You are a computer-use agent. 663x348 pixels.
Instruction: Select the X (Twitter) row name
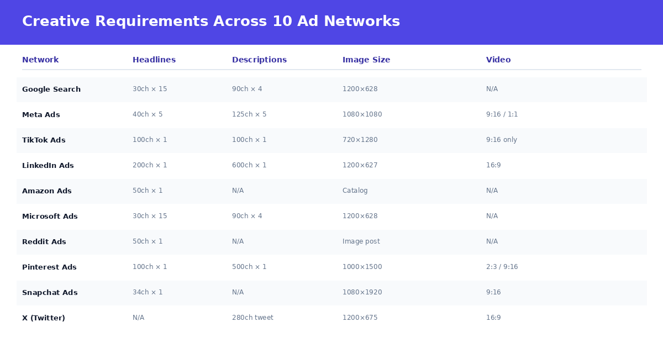click(x=44, y=318)
